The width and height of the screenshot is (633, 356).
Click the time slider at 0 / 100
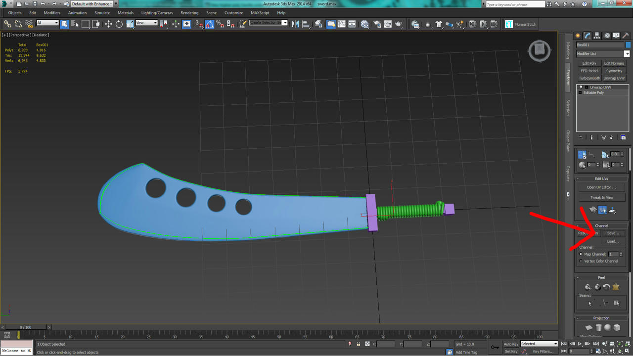click(25, 327)
